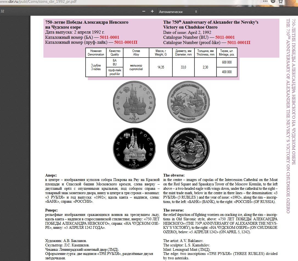Image resolution: width=298 pixels, height=261 pixels.
Task: Click the 'Масса, г Weight, G' table header
Action: (161, 53)
